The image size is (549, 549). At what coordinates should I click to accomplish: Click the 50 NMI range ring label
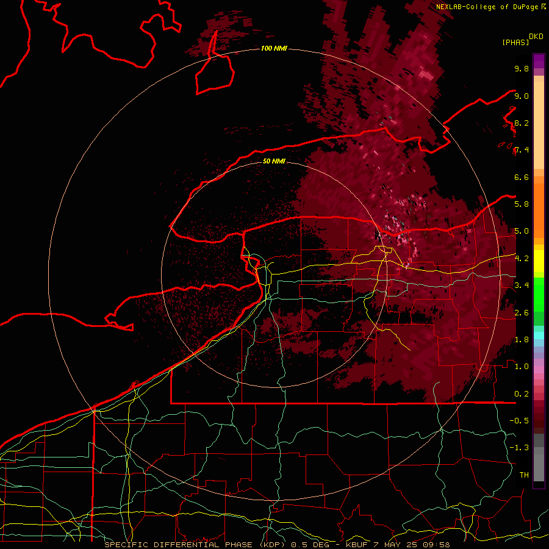274,161
